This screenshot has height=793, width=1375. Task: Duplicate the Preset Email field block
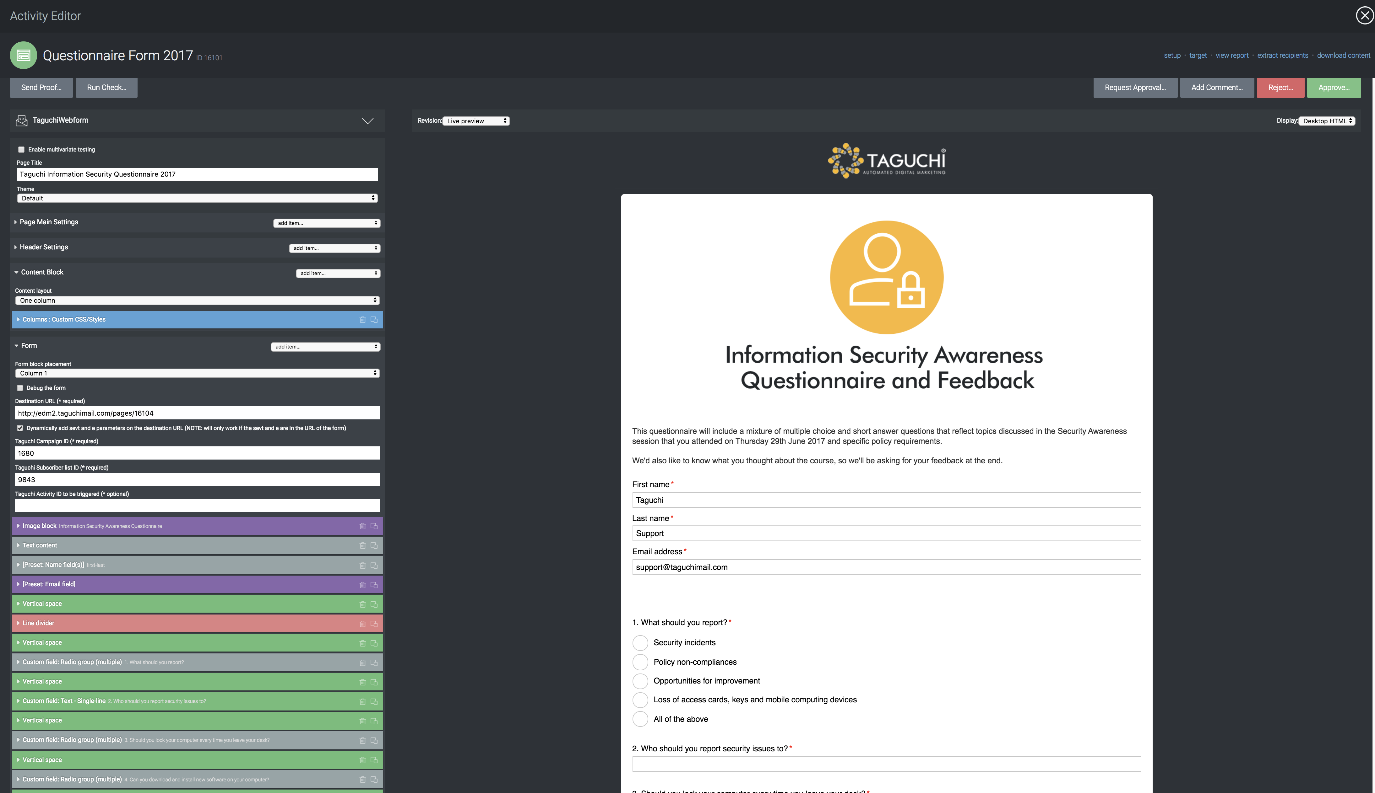click(374, 585)
